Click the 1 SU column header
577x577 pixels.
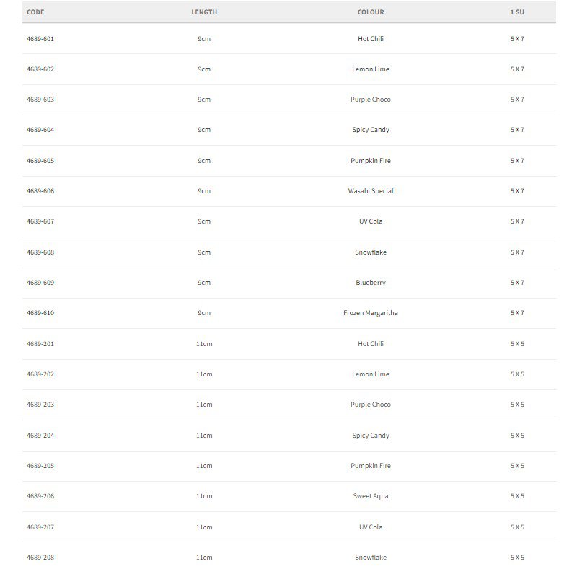coord(517,12)
